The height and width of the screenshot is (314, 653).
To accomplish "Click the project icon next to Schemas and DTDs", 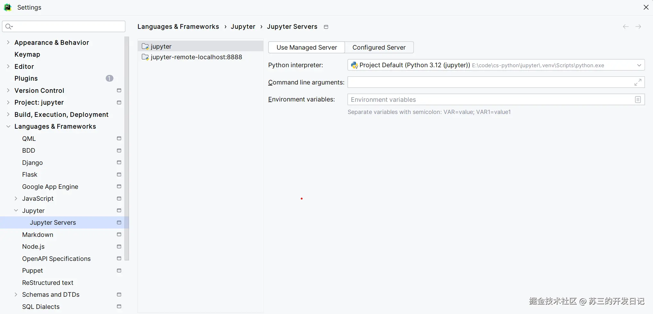I will point(119,294).
